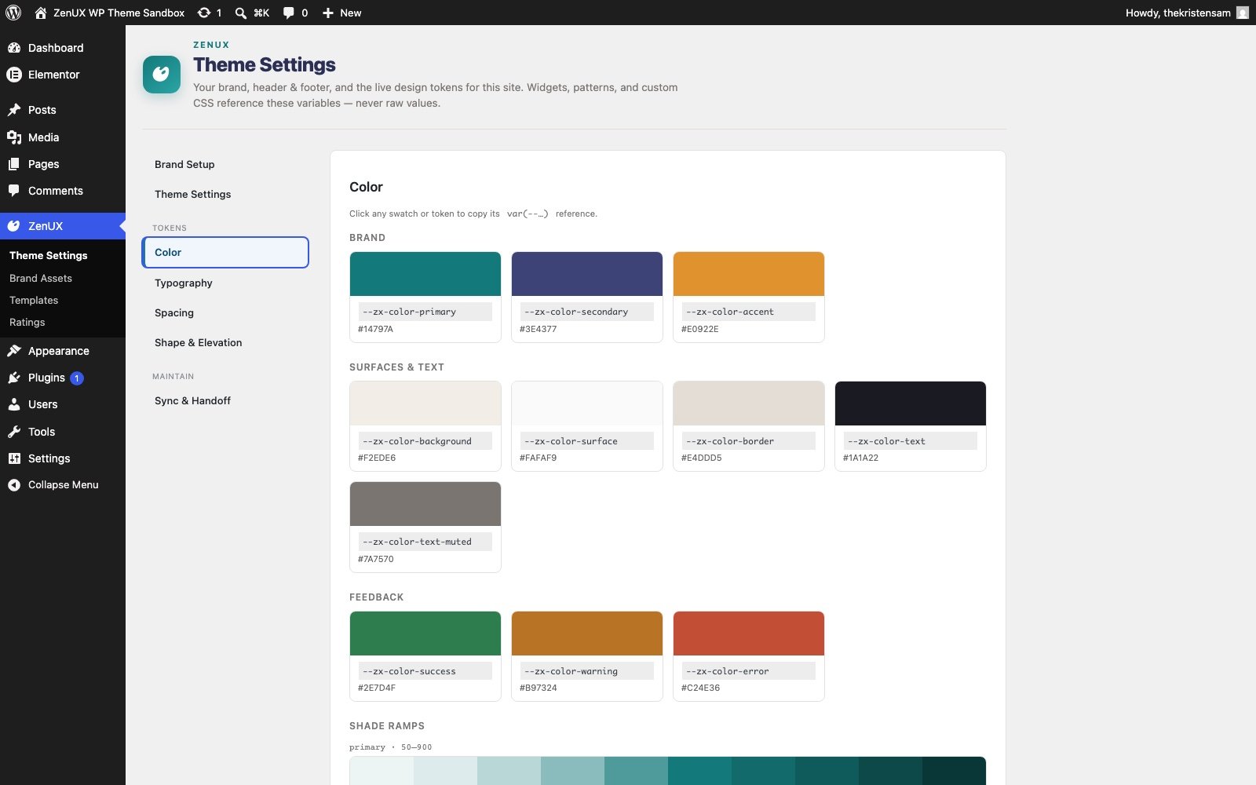
Task: Copy the --zx-color-secondary token
Action: point(586,312)
